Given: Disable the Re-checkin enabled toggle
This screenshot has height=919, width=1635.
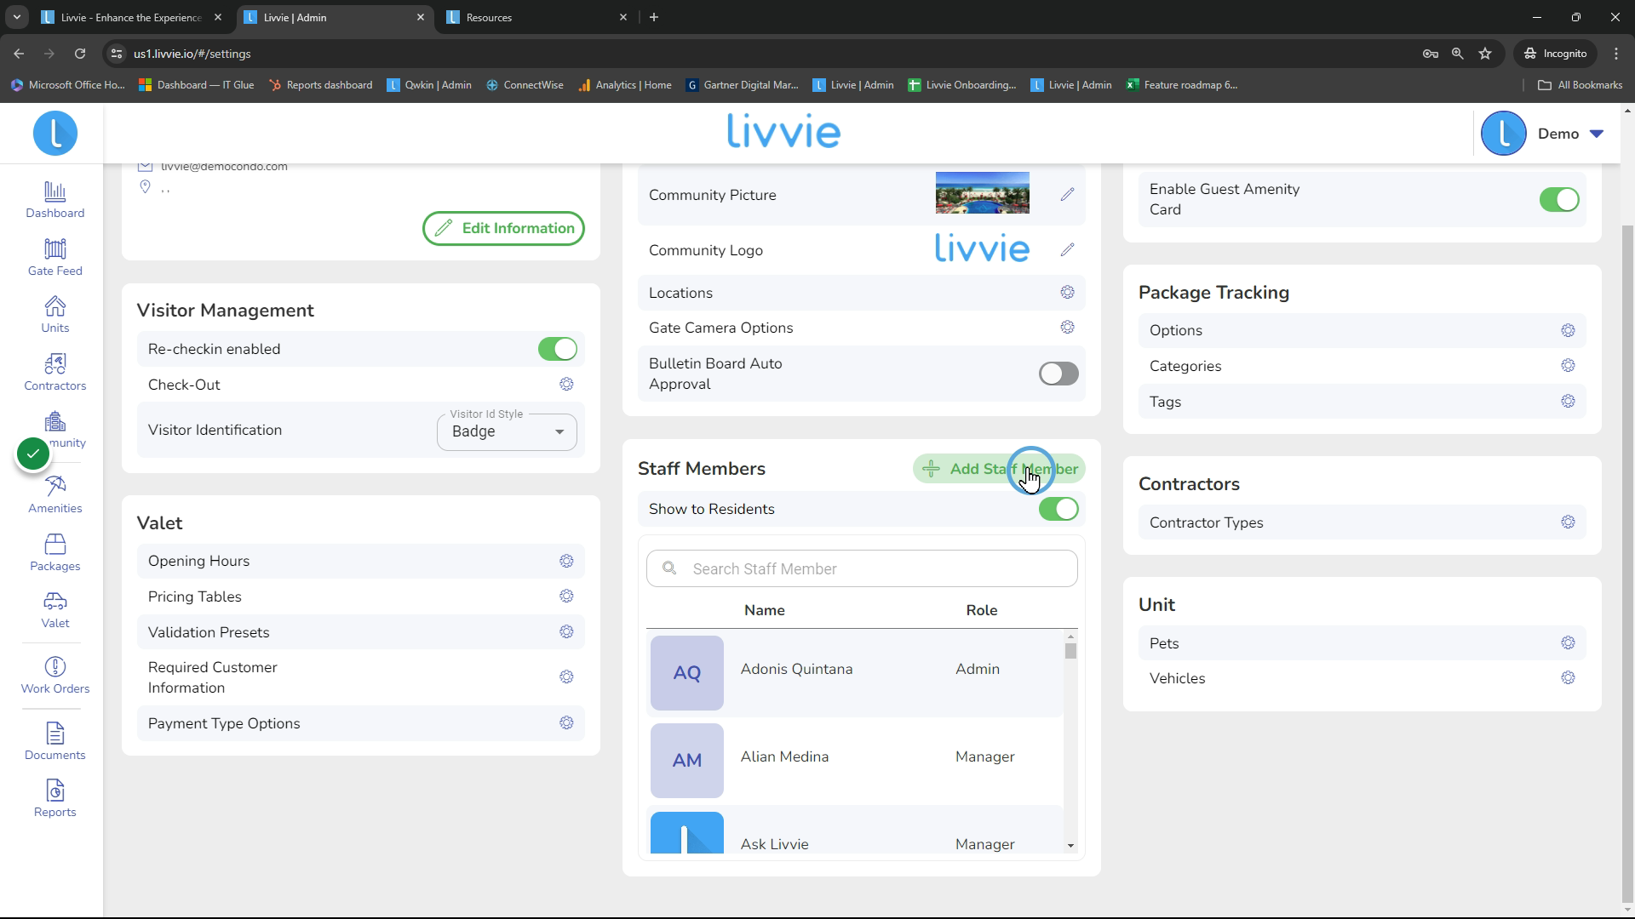Looking at the screenshot, I should 558,349.
